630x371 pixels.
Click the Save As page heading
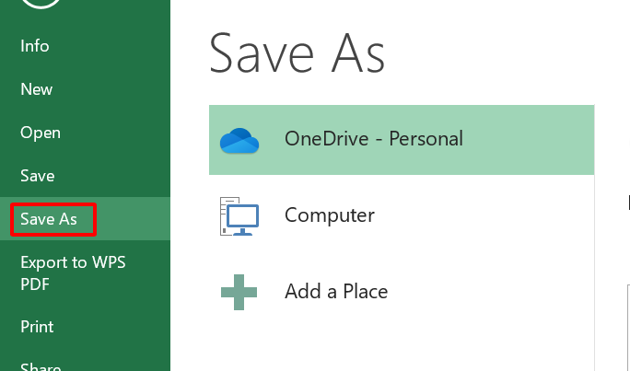click(297, 53)
